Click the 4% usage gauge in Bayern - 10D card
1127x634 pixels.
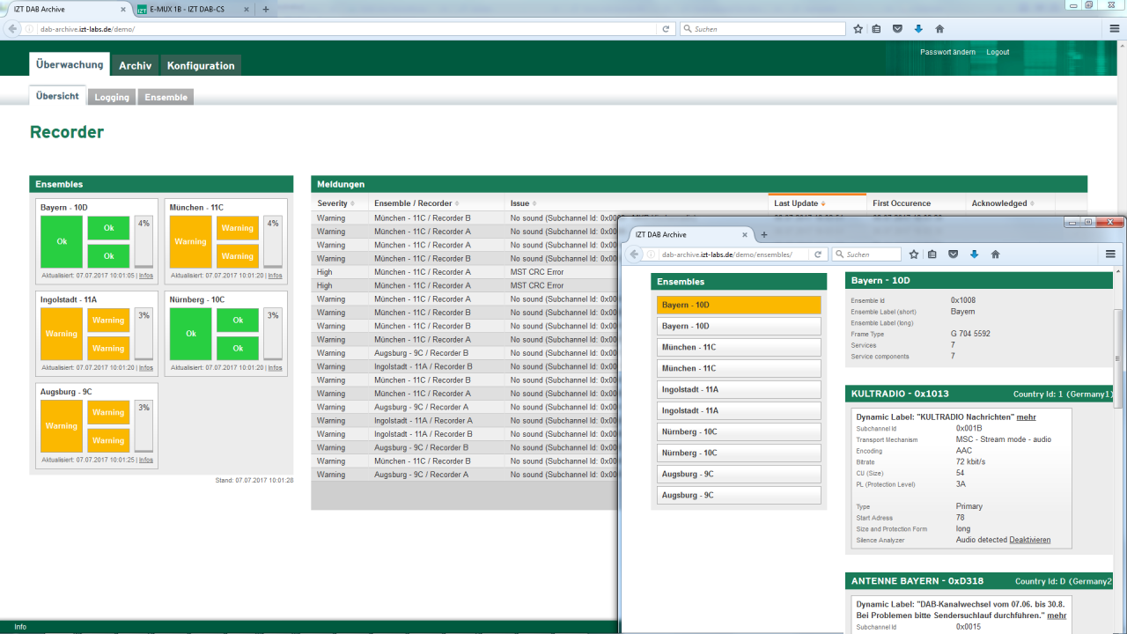(x=144, y=242)
